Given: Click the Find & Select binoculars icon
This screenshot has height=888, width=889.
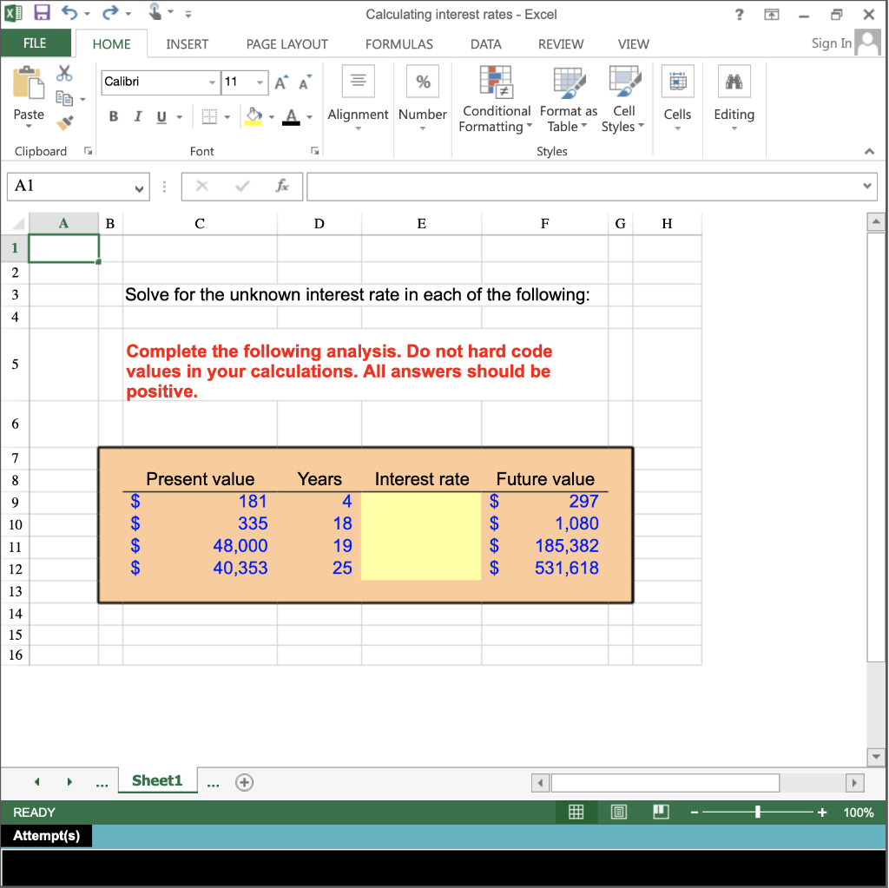Looking at the screenshot, I should (x=734, y=82).
